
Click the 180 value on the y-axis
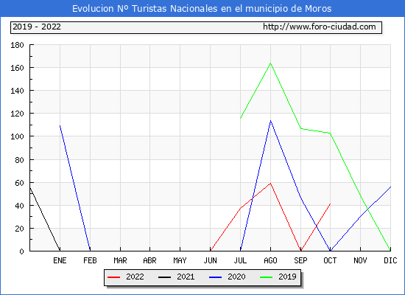(17, 45)
